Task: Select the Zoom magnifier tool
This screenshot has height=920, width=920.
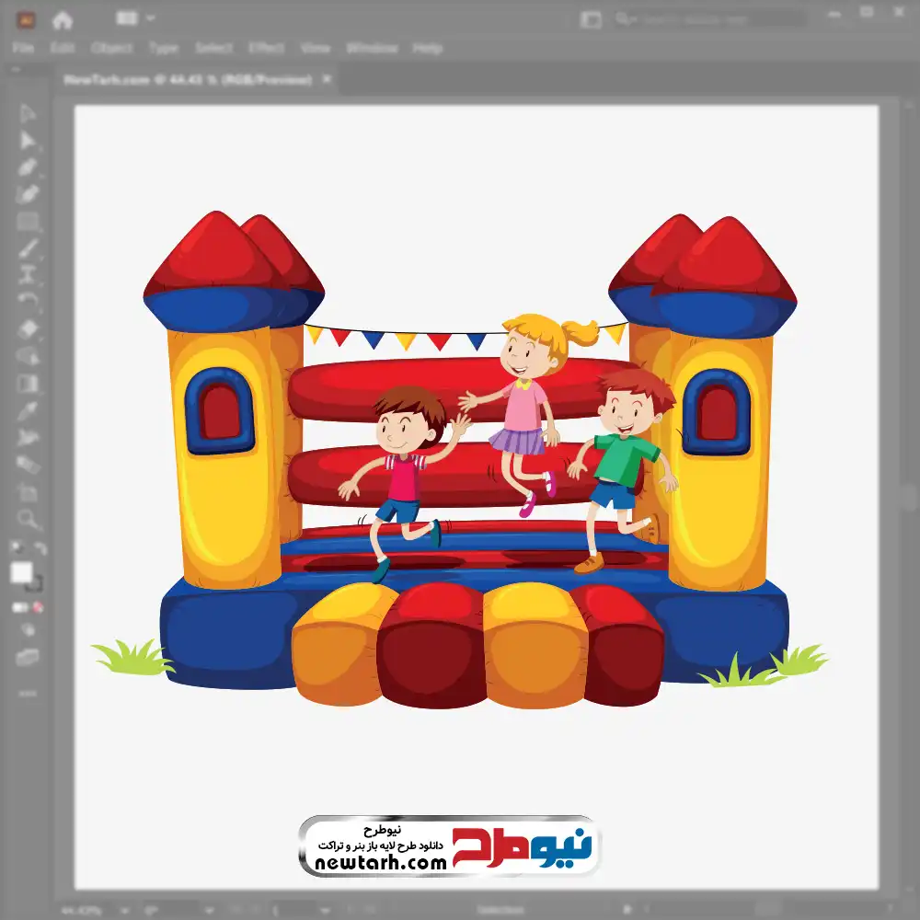Action: point(28,519)
